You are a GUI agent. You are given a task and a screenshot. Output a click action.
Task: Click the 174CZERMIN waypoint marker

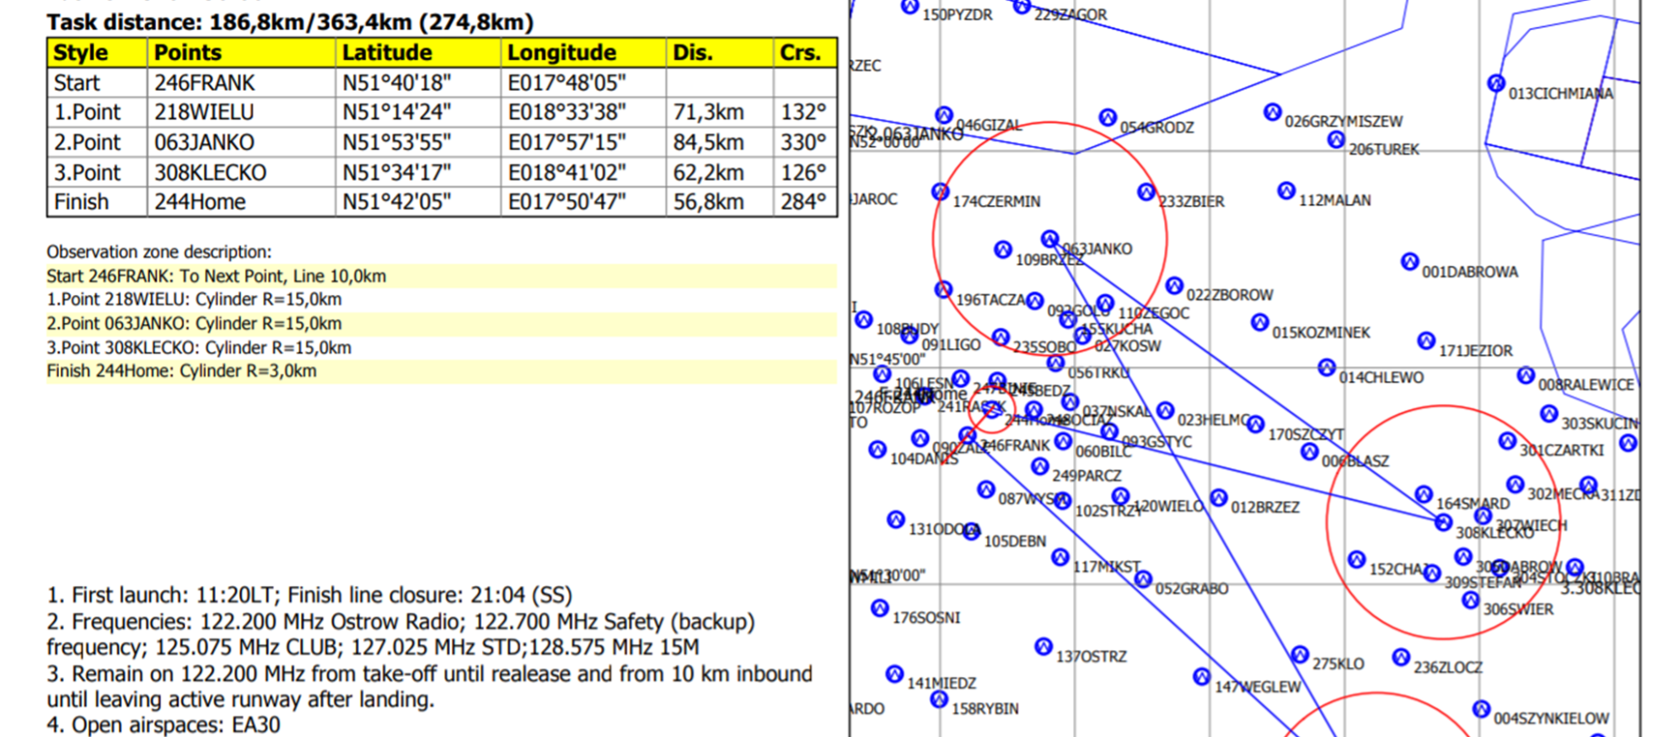[x=941, y=192]
